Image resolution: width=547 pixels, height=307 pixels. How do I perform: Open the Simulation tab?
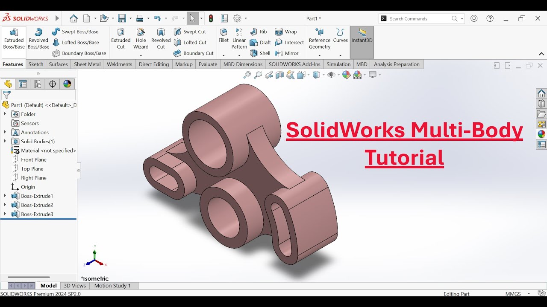[x=338, y=64]
